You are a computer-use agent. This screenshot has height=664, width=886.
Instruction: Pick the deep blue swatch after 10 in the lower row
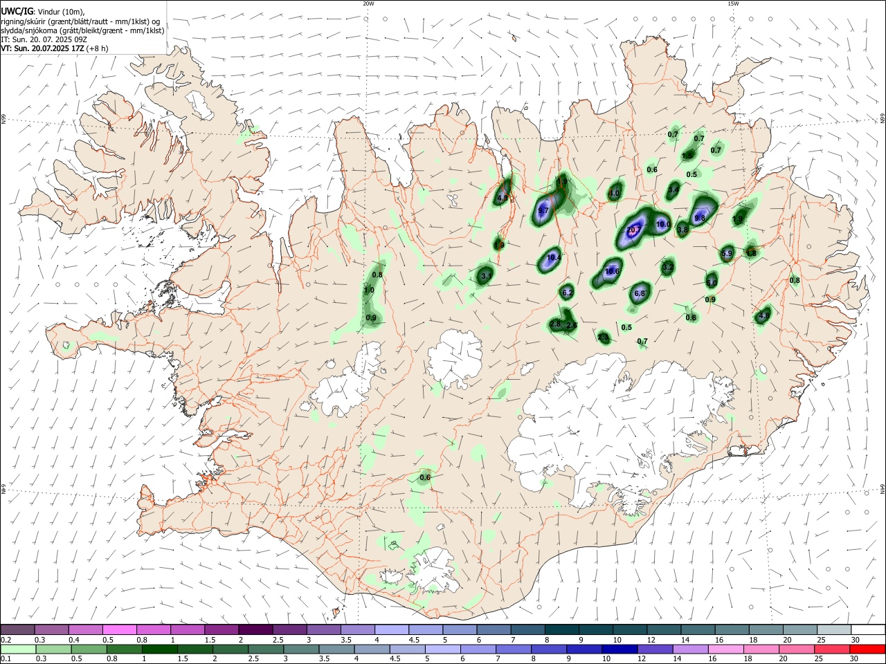tap(619, 649)
